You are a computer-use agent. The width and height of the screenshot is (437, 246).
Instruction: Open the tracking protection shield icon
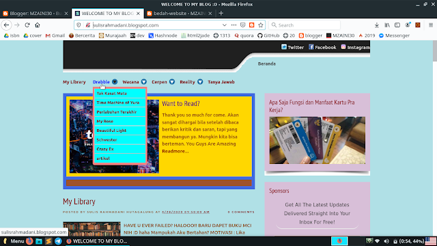click(x=79, y=25)
